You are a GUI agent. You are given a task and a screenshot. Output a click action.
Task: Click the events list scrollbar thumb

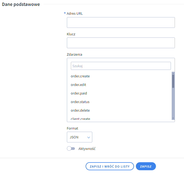173,81
